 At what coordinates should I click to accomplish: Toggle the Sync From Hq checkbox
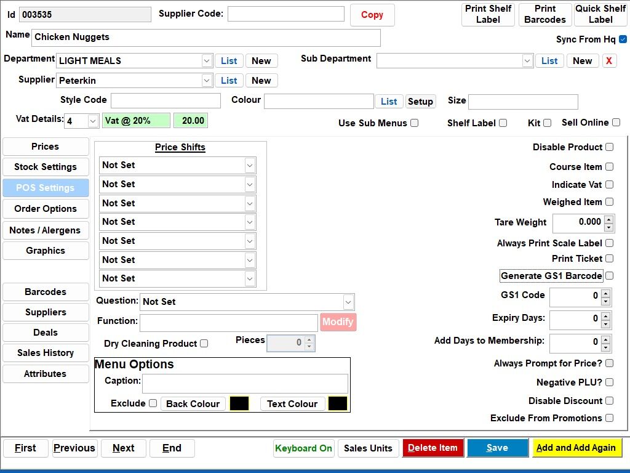click(623, 39)
